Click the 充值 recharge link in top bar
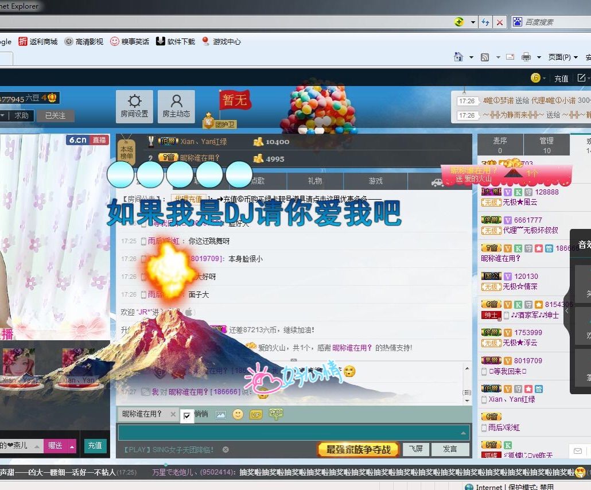 point(561,78)
